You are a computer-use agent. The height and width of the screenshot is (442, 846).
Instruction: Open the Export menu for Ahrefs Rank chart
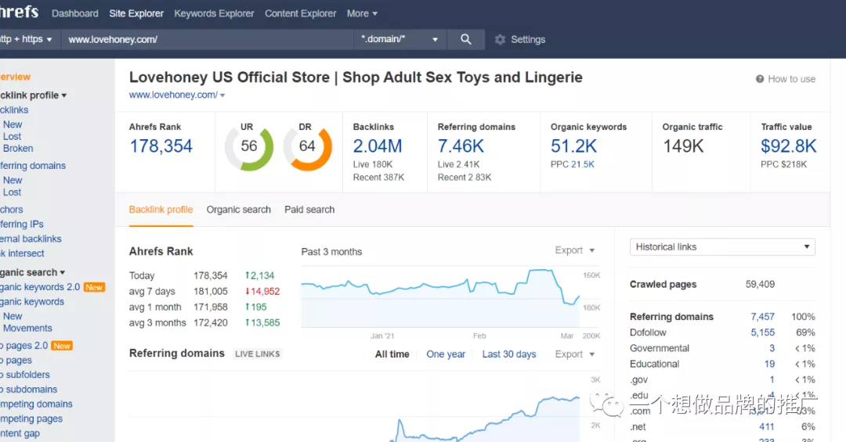[575, 250]
